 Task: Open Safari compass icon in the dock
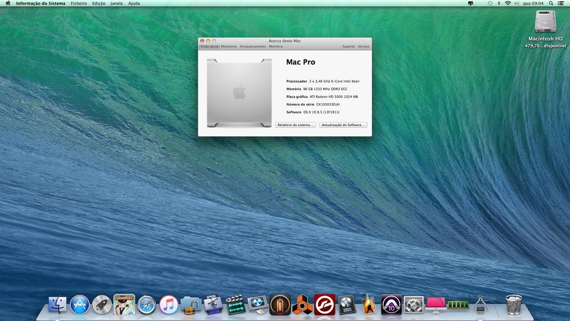146,304
